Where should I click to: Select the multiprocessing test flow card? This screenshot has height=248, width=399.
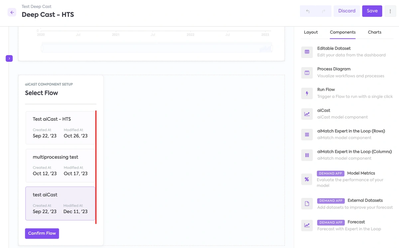(x=60, y=165)
